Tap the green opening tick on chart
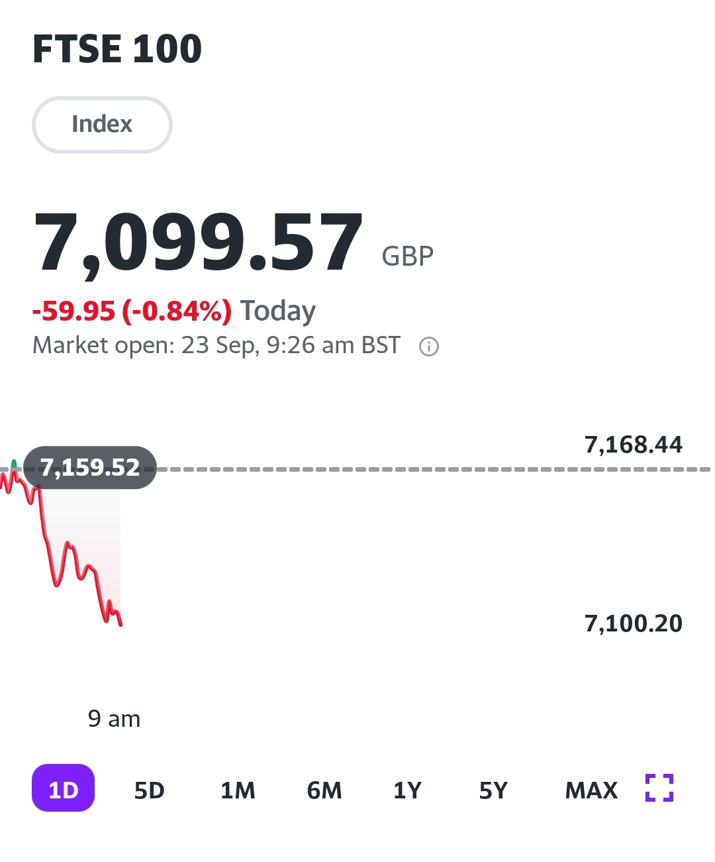Viewport: 715px width, 862px height. (x=14, y=464)
